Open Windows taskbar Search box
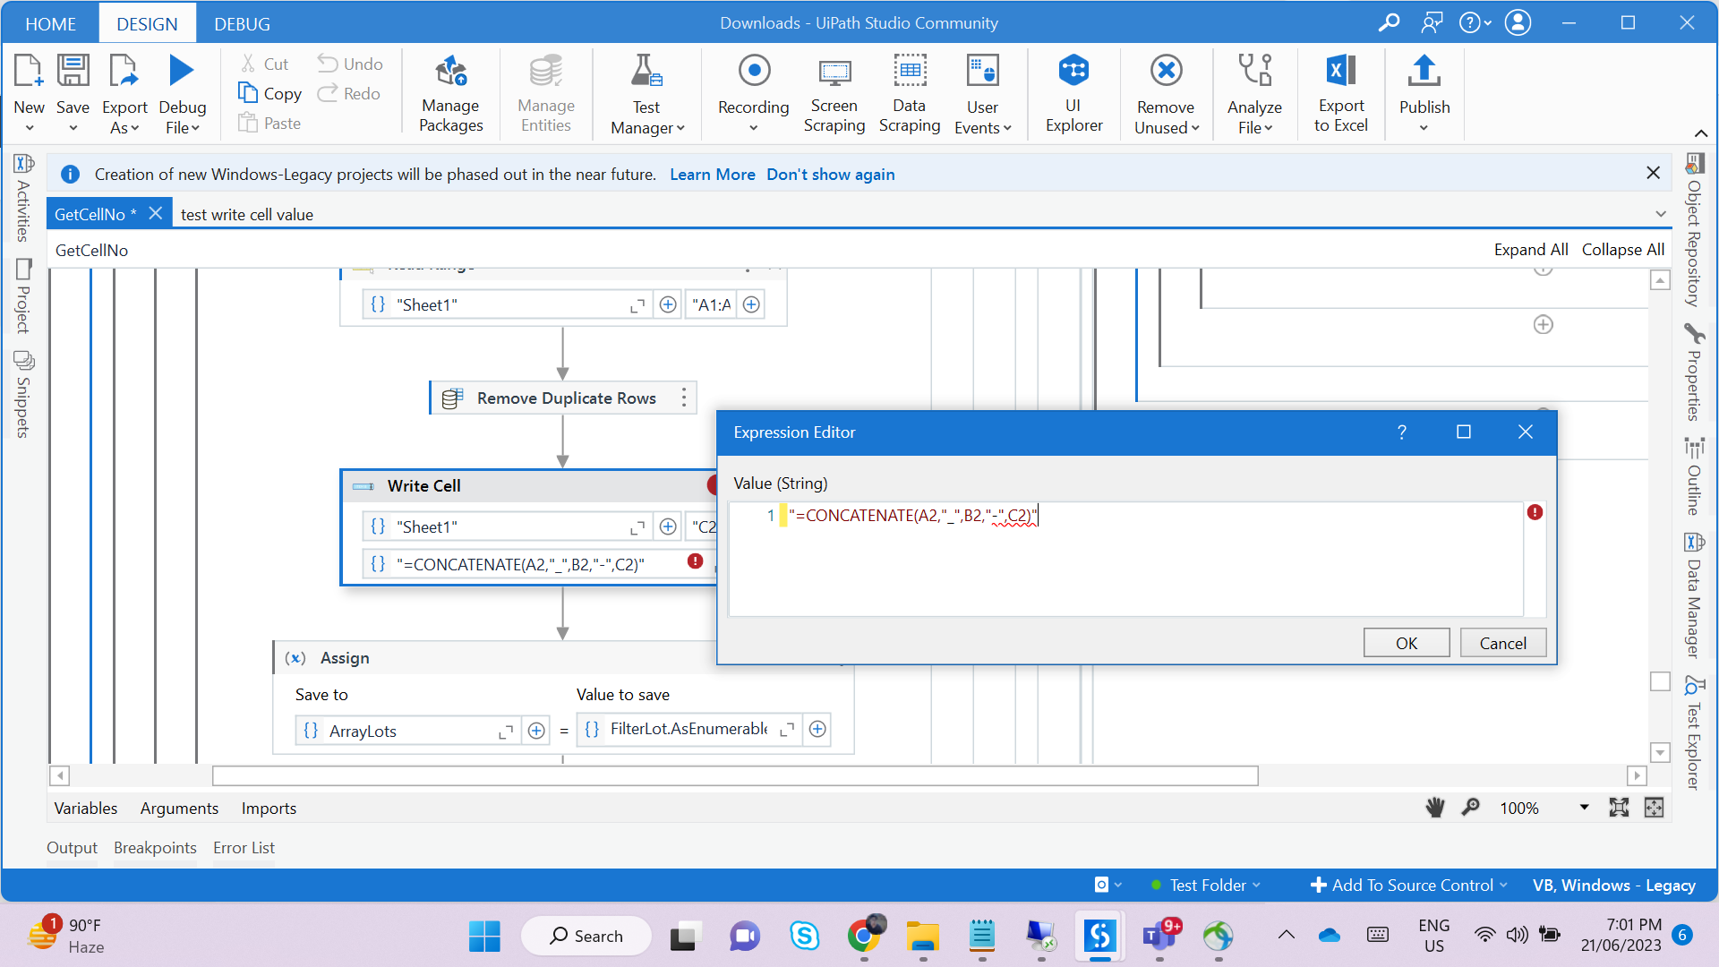 (586, 936)
